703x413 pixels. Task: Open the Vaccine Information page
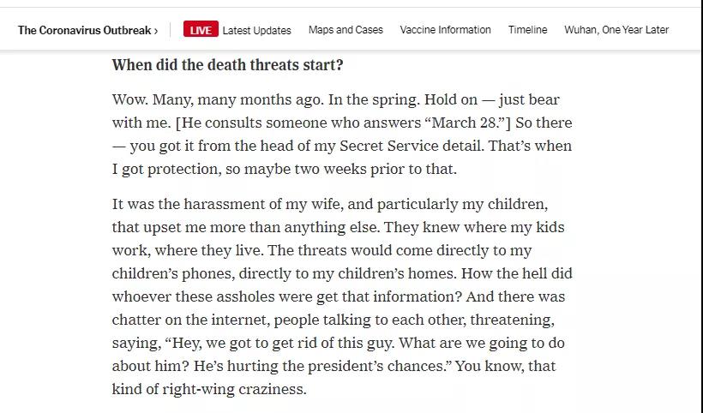445,30
